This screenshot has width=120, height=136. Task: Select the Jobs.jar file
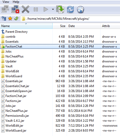pos(10,106)
